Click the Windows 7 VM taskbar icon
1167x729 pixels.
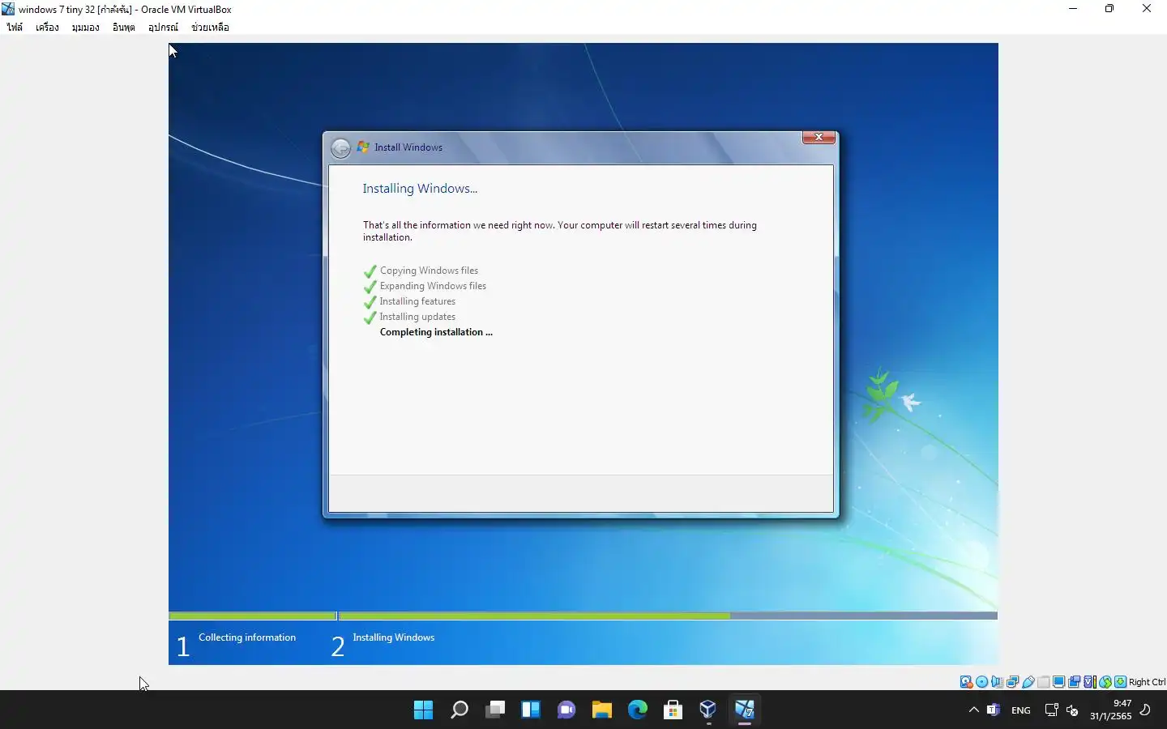click(744, 710)
